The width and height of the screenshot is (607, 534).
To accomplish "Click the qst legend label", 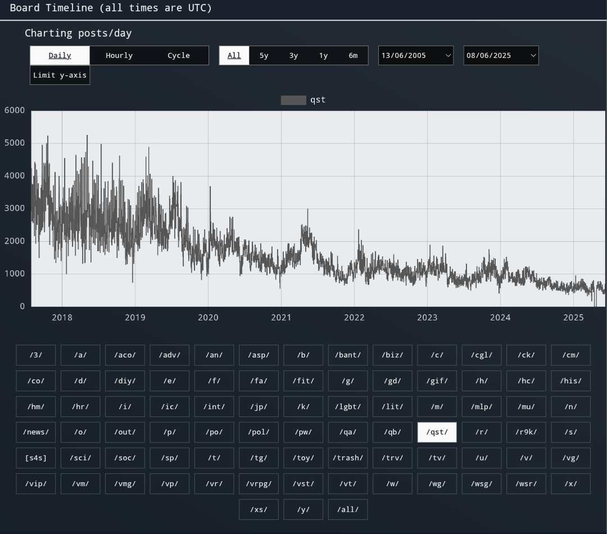I will tap(318, 100).
